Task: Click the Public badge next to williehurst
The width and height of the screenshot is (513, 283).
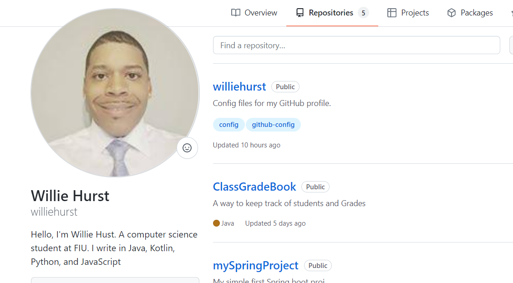Action: tap(285, 87)
